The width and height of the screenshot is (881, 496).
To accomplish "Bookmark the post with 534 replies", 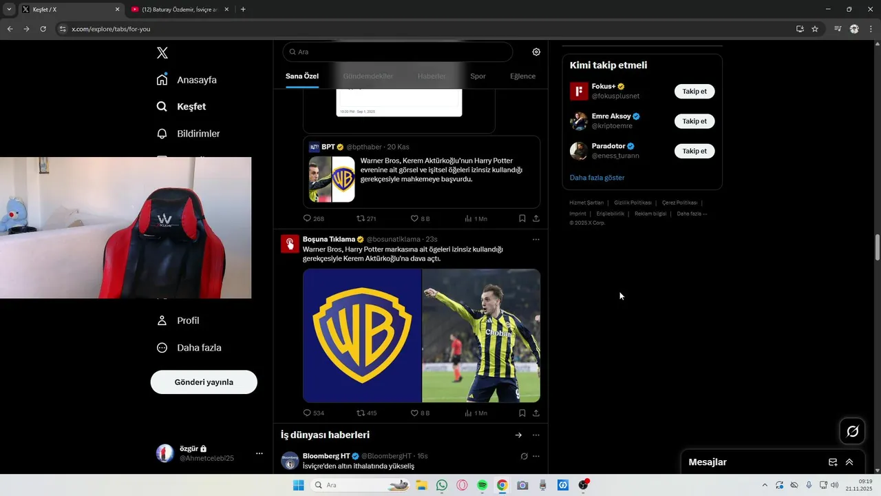I will coord(522,413).
